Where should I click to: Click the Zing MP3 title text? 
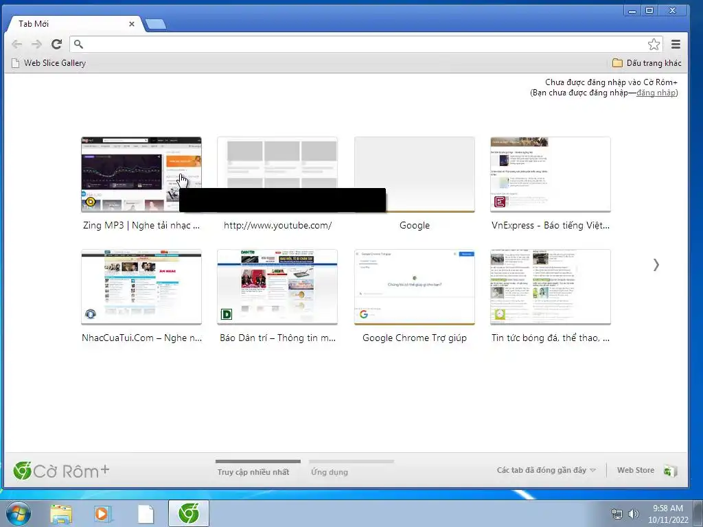(141, 225)
